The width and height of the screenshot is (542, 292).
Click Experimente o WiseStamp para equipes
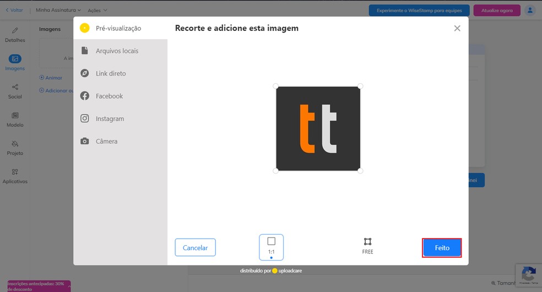[x=419, y=10]
